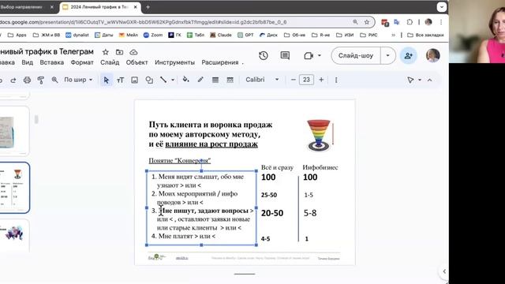
Task: Insert a text box
Action: (x=120, y=80)
